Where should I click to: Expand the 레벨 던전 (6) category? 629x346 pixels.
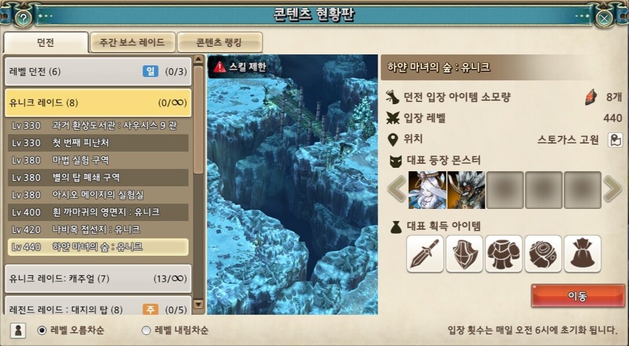[98, 72]
